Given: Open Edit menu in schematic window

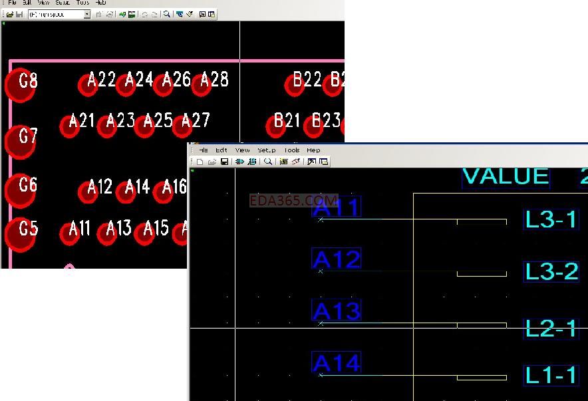Looking at the screenshot, I should [221, 150].
